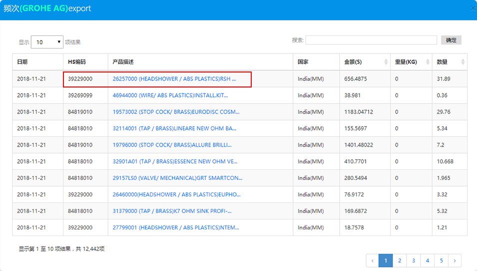The height and width of the screenshot is (271, 477).
Task: Go to the next page arrow
Action: coord(455,260)
